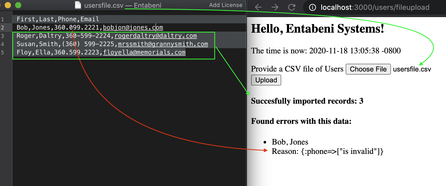Viewport: 446px width, 186px height.
Task: Click line number 2 in the gutter
Action: pos(3,28)
